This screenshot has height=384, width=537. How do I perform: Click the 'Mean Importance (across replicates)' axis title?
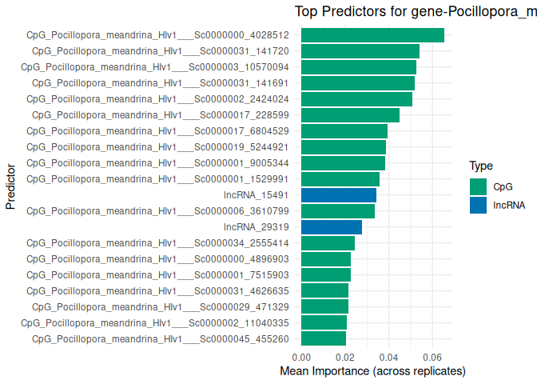[x=372, y=372]
